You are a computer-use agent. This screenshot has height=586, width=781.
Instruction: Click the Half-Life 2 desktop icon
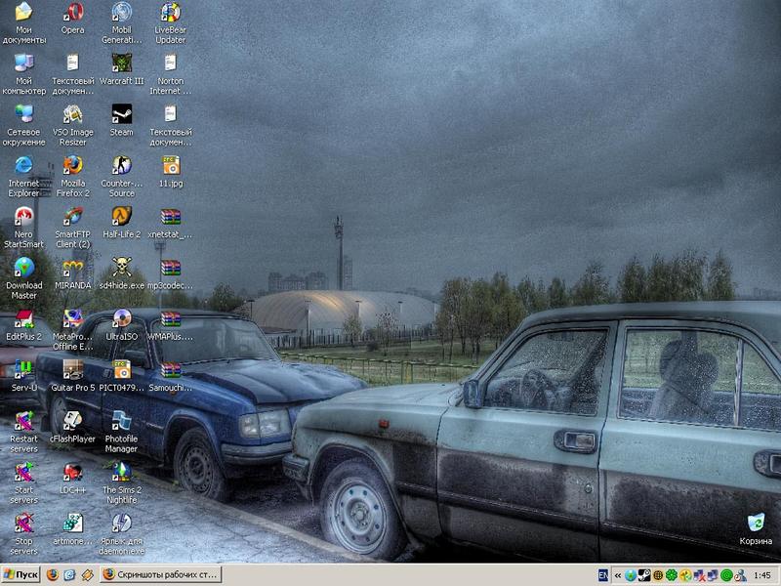coord(121,217)
